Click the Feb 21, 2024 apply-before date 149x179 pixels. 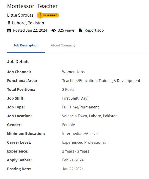[73, 160]
